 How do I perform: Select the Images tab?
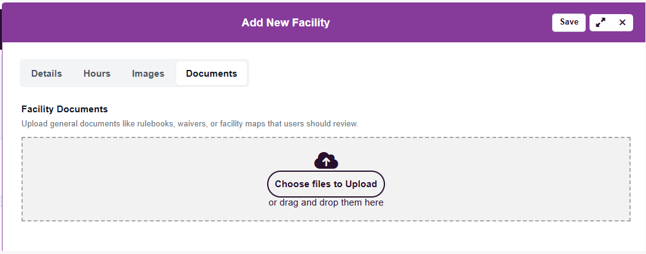coord(148,74)
